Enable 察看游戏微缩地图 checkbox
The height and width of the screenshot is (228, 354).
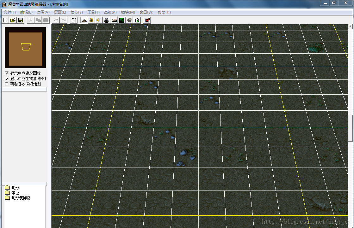point(7,84)
